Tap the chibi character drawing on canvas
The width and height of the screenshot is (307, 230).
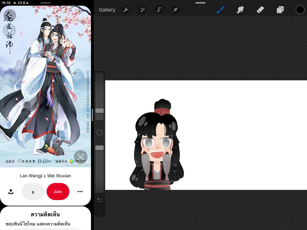tap(156, 145)
